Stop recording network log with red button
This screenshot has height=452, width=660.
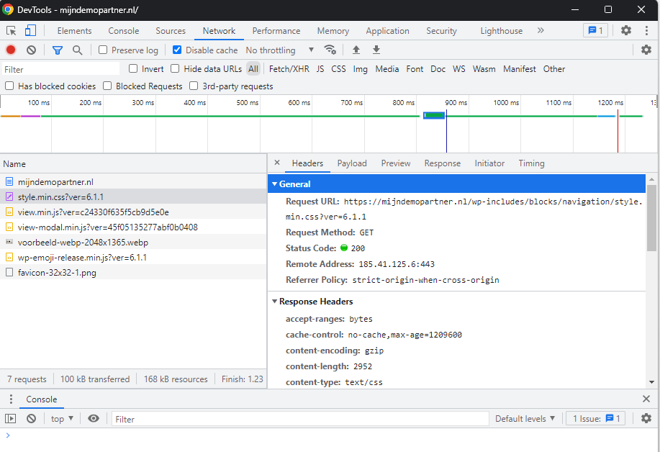pyautogui.click(x=11, y=50)
